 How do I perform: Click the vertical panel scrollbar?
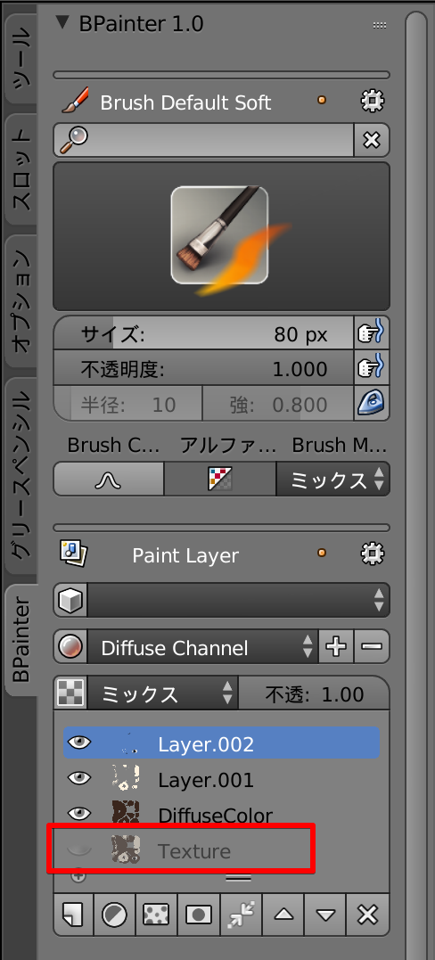click(416, 484)
